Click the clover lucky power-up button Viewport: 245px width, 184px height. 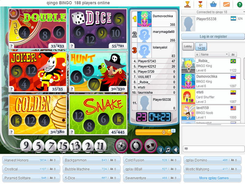121,146
